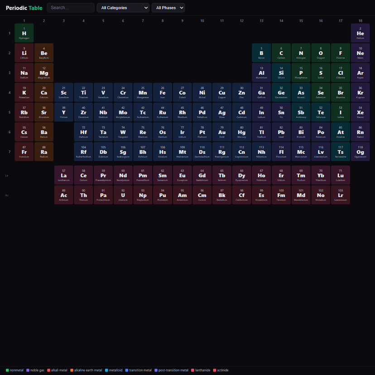Click the Mercury (Hg) tile
Image resolution: width=375 pixels, height=375 pixels.
pyautogui.click(x=242, y=132)
